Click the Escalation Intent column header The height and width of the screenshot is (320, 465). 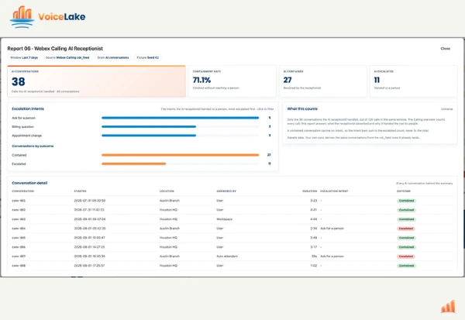tap(334, 191)
